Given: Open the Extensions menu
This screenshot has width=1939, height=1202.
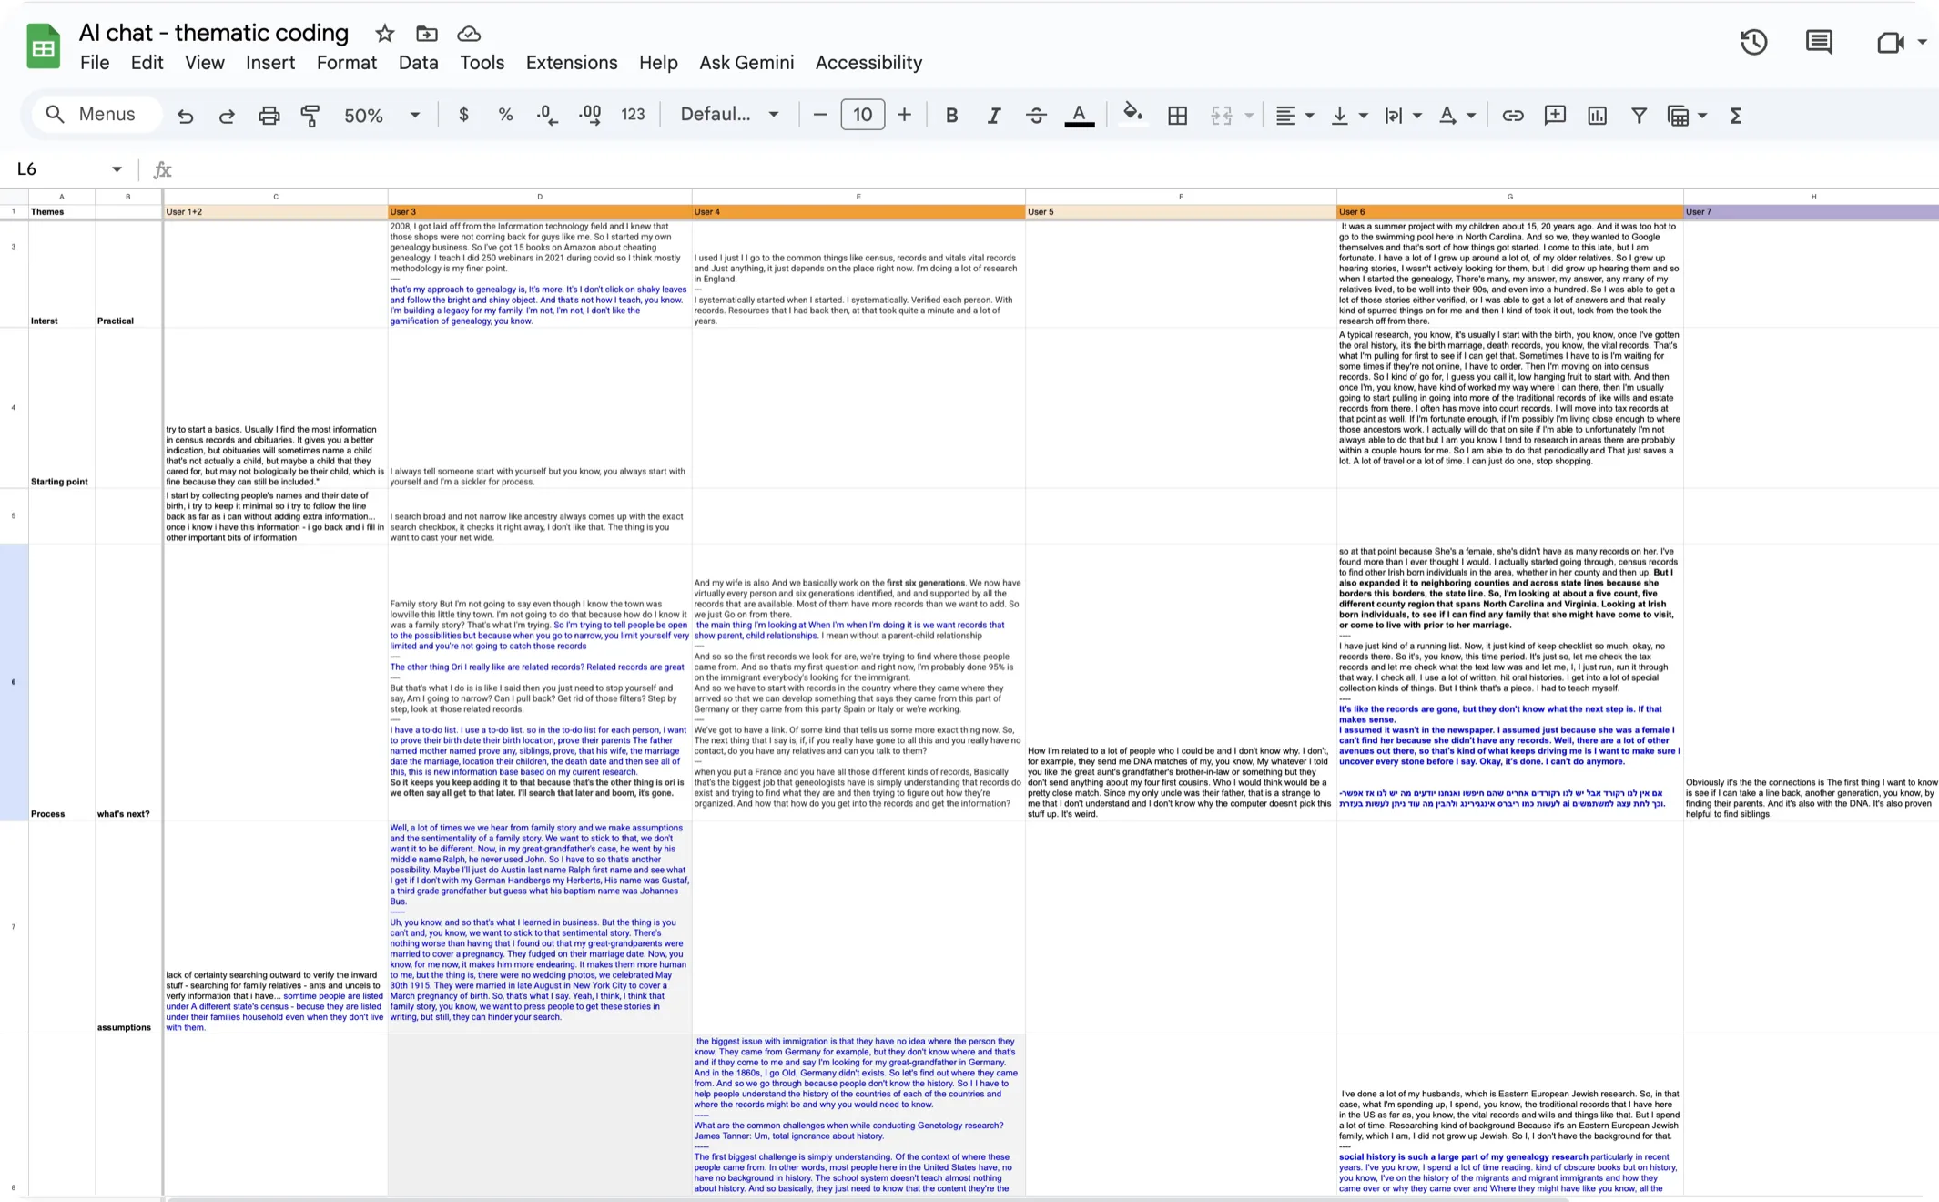Looking at the screenshot, I should [572, 63].
